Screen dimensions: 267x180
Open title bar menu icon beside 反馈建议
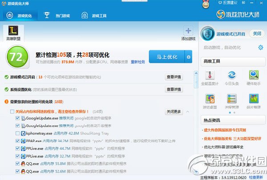tap(243, 3)
